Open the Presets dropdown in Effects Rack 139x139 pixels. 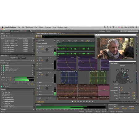point(17,61)
